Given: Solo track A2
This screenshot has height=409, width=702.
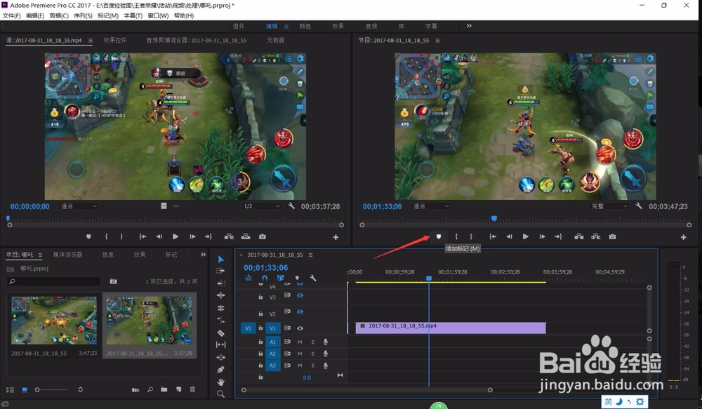Looking at the screenshot, I should point(312,354).
